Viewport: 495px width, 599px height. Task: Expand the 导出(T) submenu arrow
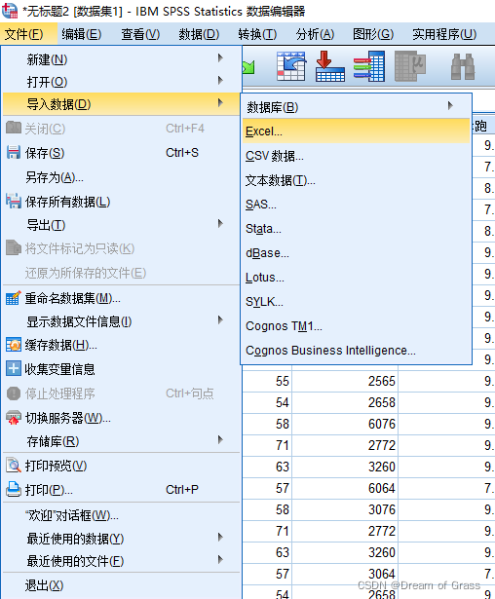tap(220, 223)
